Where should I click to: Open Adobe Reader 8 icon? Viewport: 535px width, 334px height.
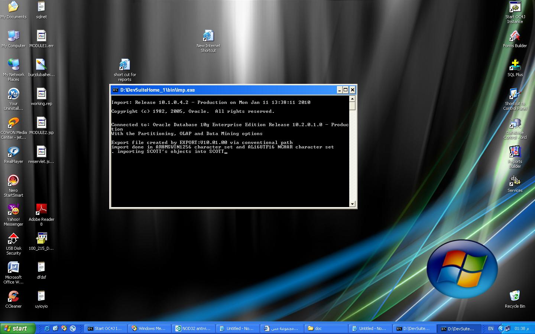click(41, 211)
